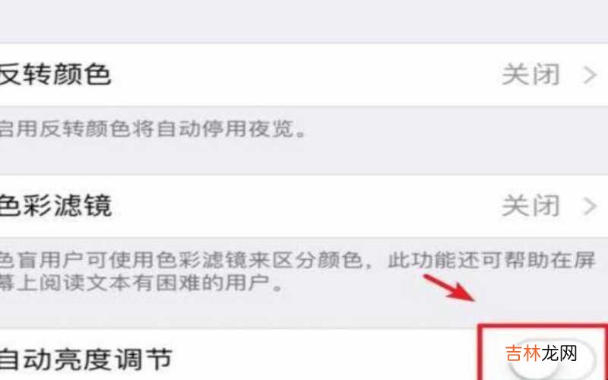Image resolution: width=608 pixels, height=380 pixels.
Task: Click the red arrow pointing at the switch
Action: [x=449, y=287]
